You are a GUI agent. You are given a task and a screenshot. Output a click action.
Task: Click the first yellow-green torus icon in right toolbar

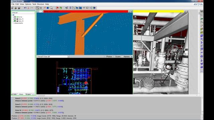(202, 29)
